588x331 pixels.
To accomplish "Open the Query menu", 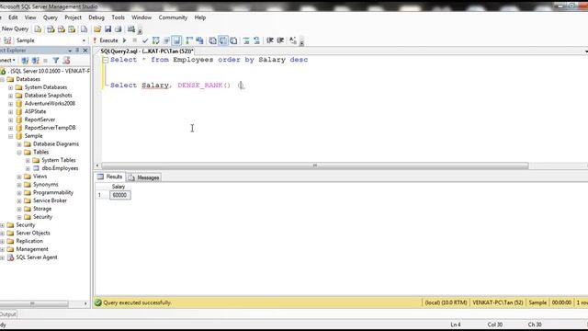I will [51, 17].
